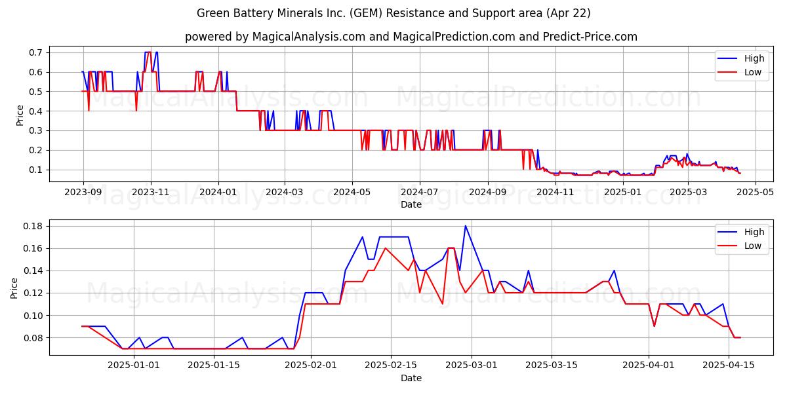Click the '0.18' price tick on bottom chart
Image resolution: width=787 pixels, height=393 pixels.
34,226
